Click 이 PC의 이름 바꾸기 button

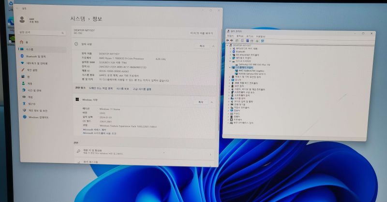[x=201, y=33]
